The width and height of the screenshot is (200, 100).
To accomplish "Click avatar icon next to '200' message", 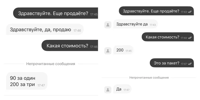I will pyautogui.click(x=108, y=51).
